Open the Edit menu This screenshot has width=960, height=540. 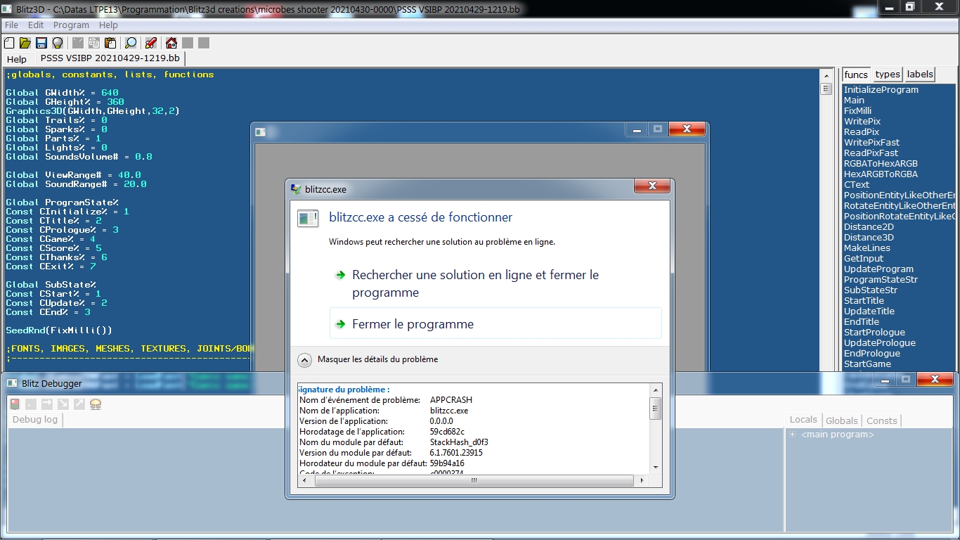pyautogui.click(x=36, y=25)
